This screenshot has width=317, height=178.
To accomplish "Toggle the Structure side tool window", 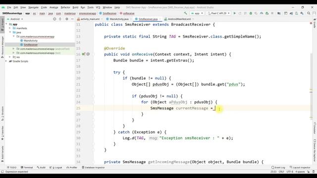I will pos(2,113).
